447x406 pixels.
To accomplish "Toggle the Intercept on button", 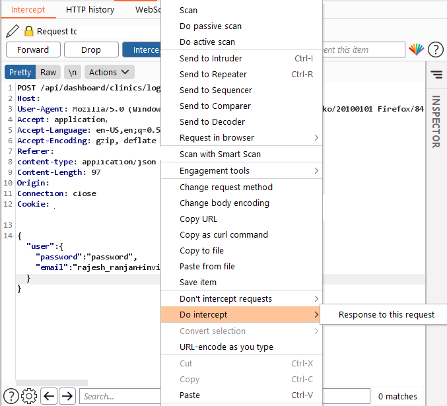I will 142,50.
